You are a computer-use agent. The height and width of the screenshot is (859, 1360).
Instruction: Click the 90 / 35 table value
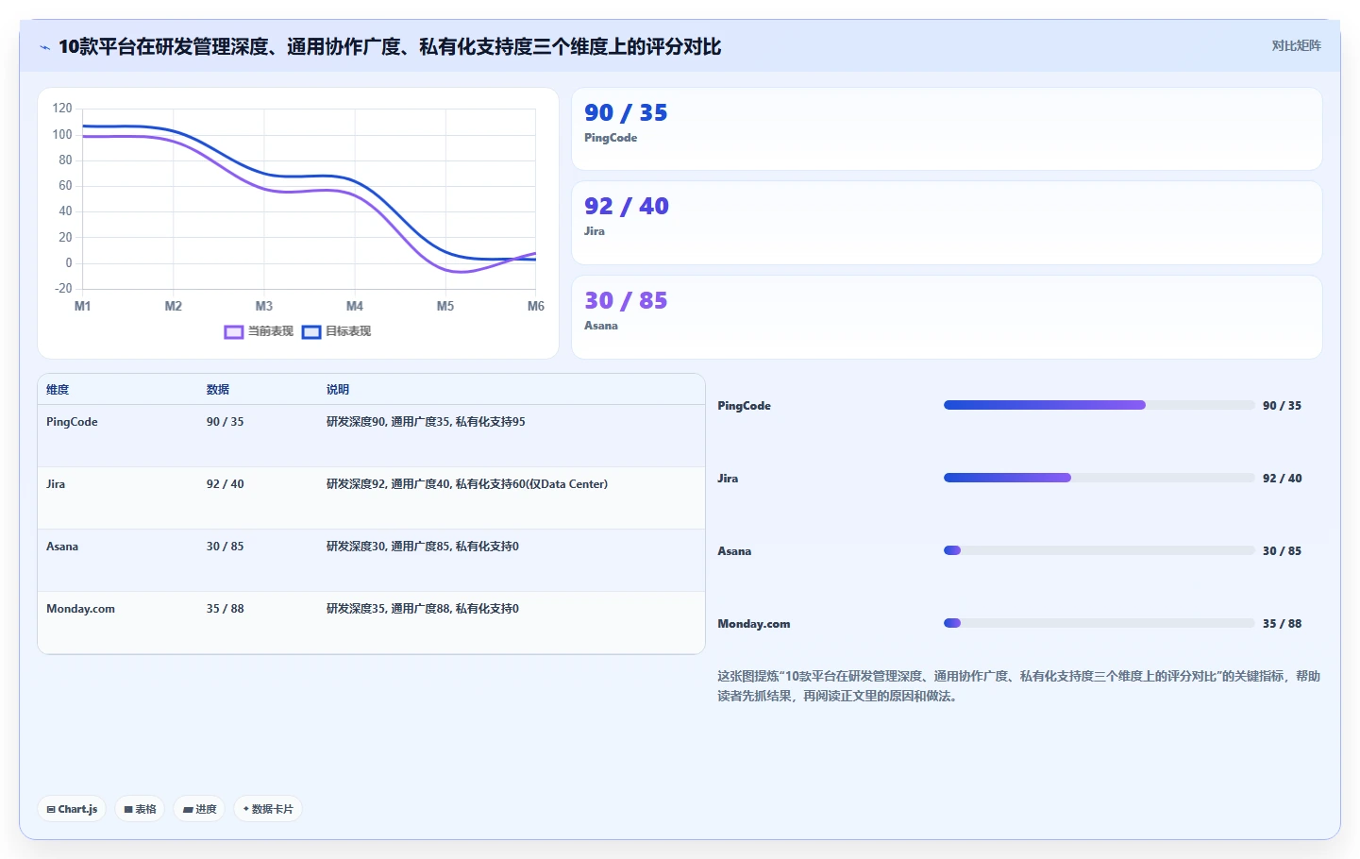click(225, 422)
